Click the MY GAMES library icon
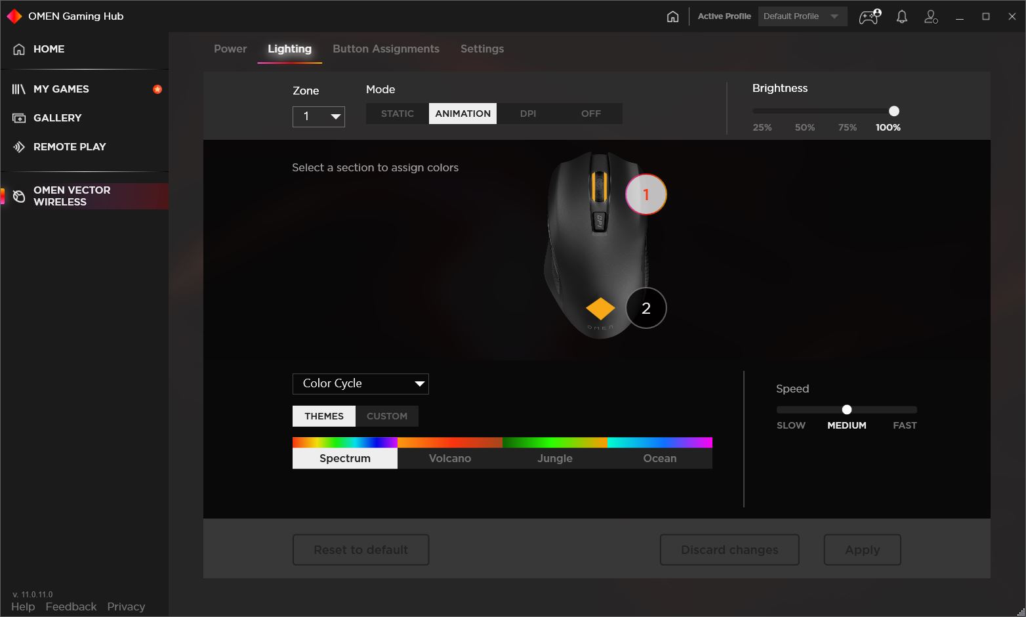This screenshot has width=1026, height=617. [x=19, y=89]
